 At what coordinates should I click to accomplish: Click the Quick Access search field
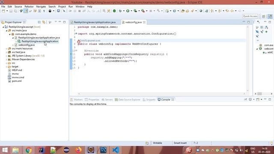pos(250,16)
